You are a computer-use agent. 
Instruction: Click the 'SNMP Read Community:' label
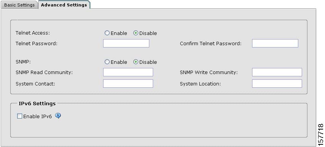[x=44, y=73]
